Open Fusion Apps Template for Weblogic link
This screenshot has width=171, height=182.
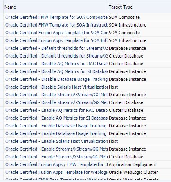click(x=56, y=172)
